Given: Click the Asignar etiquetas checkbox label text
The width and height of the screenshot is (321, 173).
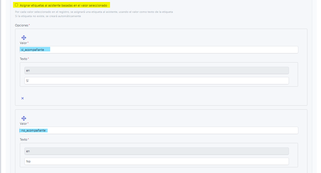Looking at the screenshot, I should 64,5.
